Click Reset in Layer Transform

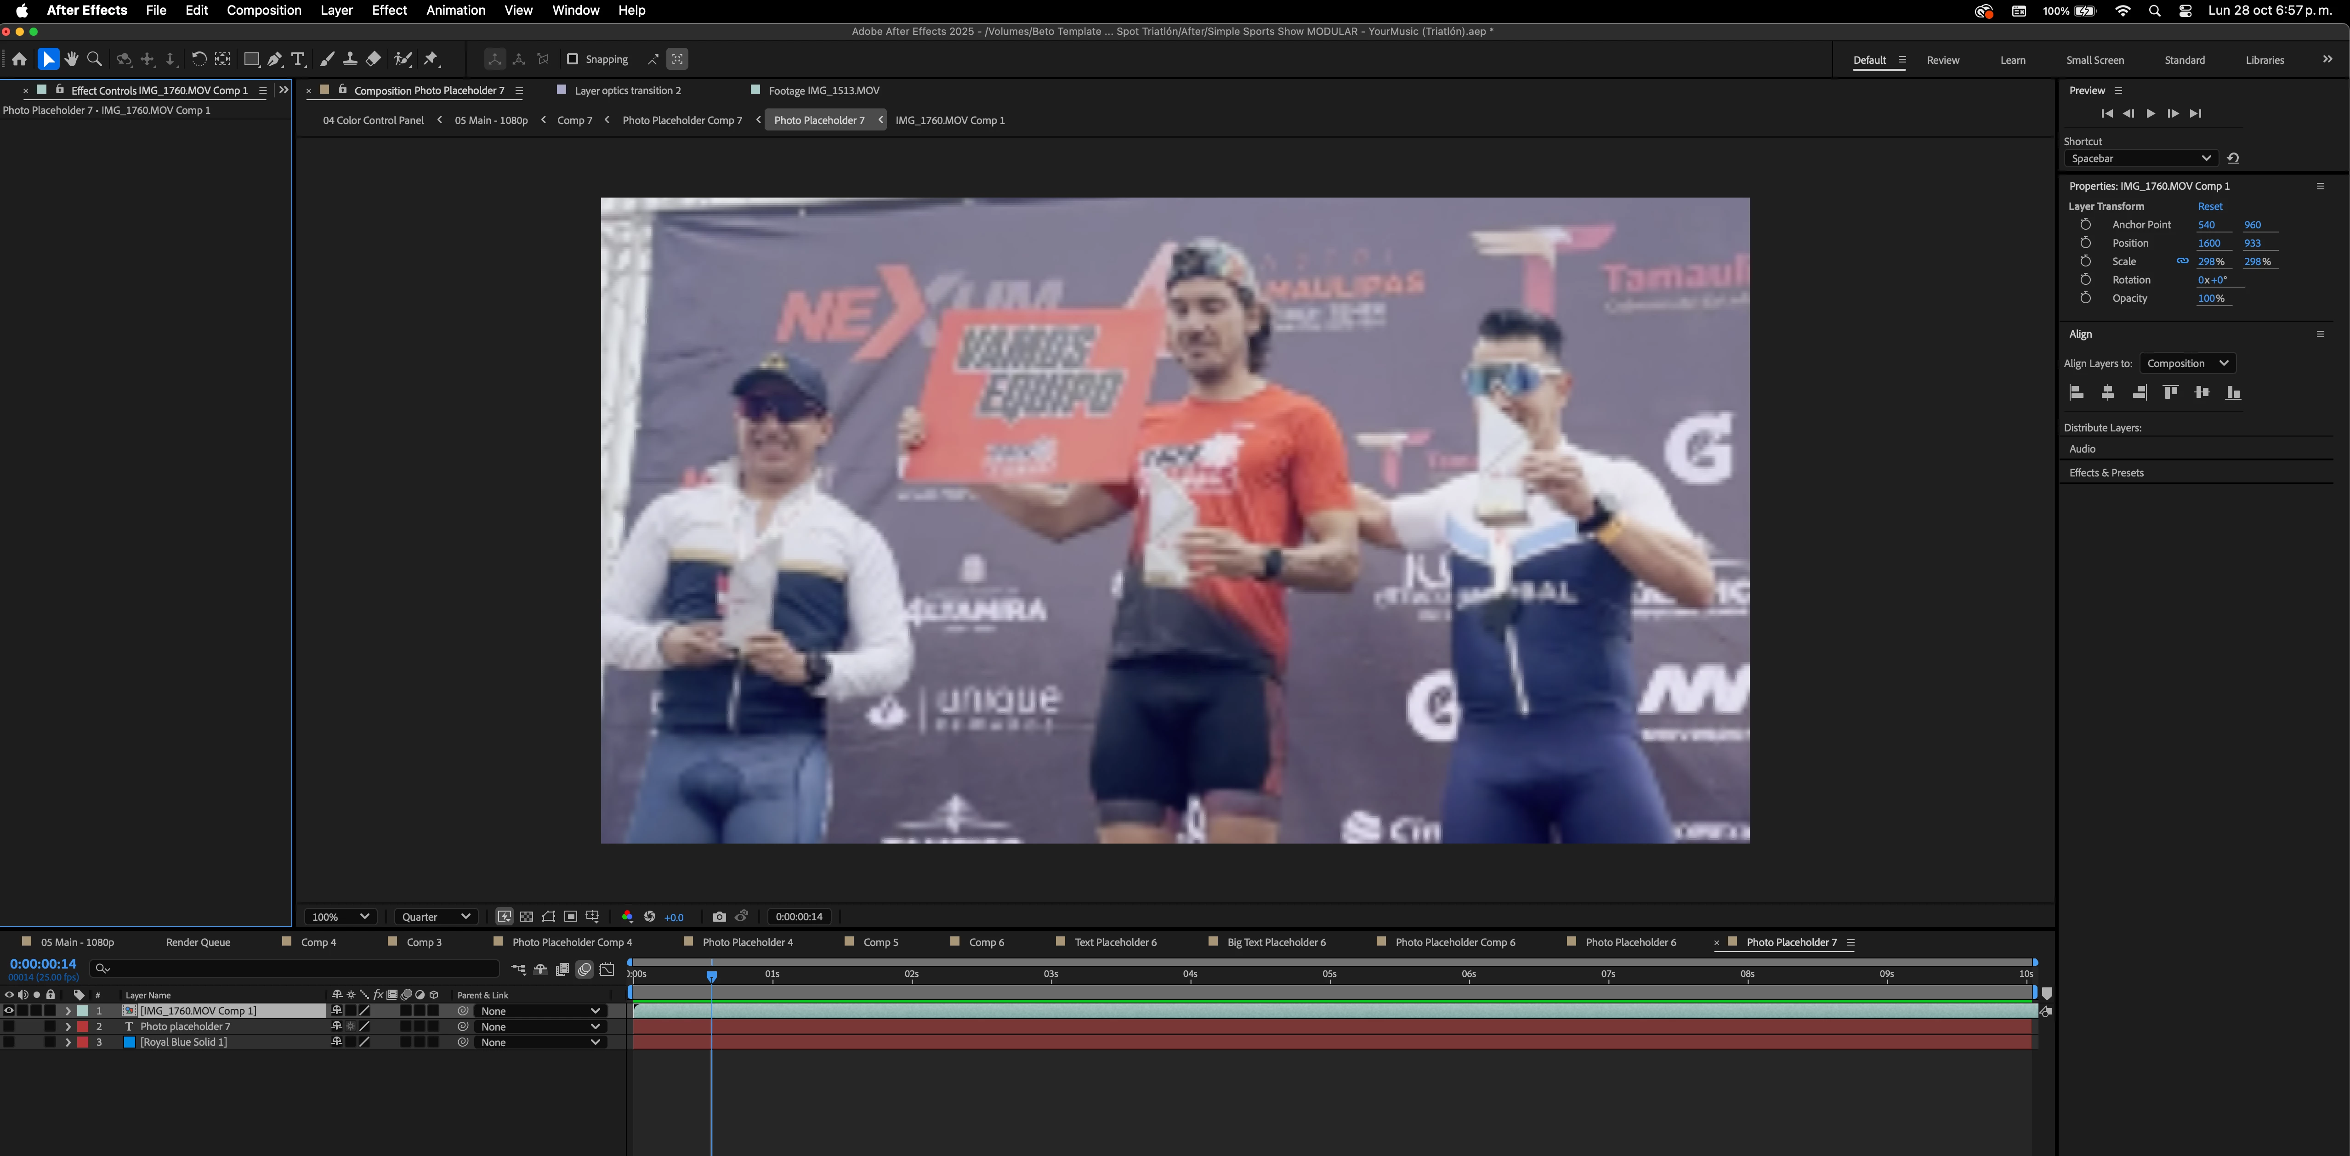[2209, 206]
